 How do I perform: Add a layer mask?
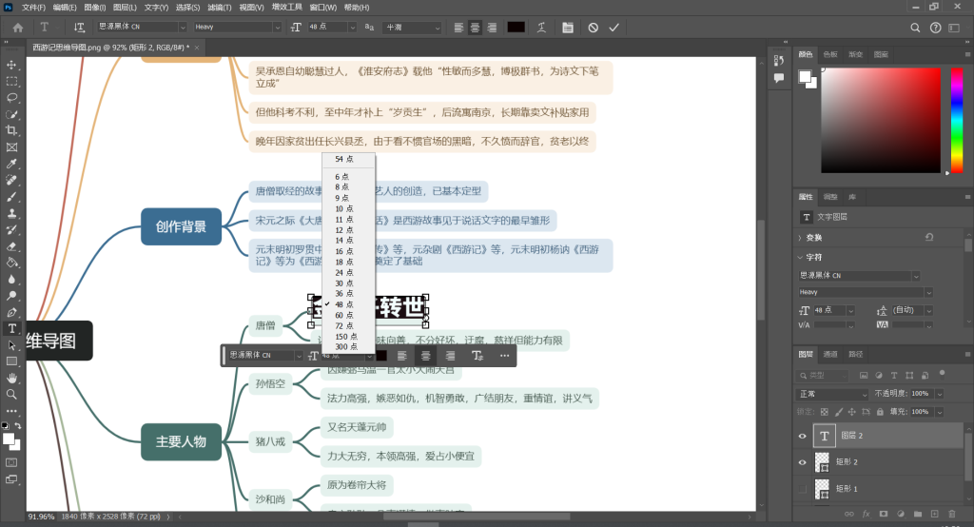coord(884,514)
